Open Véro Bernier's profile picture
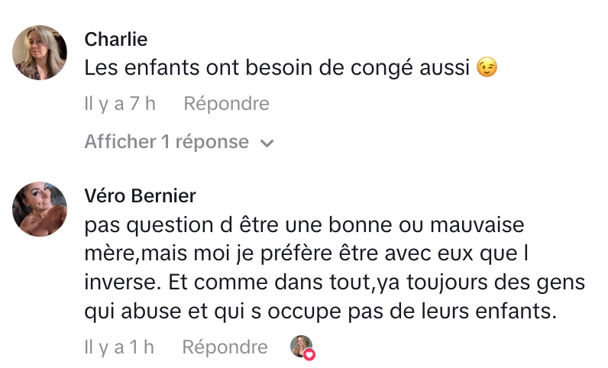 40,208
